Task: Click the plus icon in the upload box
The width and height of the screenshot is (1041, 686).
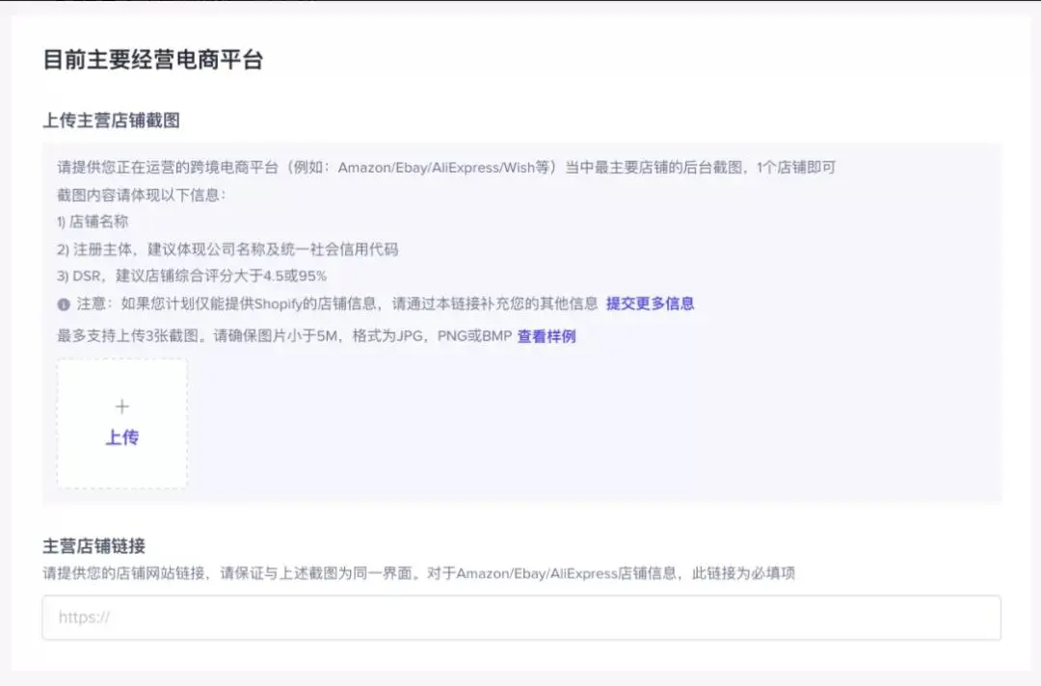Action: pos(121,407)
